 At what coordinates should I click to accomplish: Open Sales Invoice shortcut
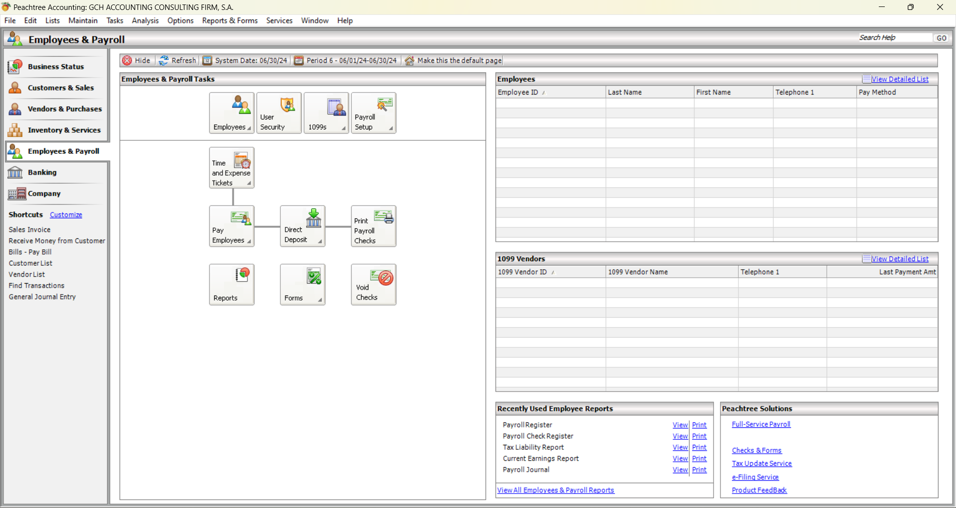29,230
